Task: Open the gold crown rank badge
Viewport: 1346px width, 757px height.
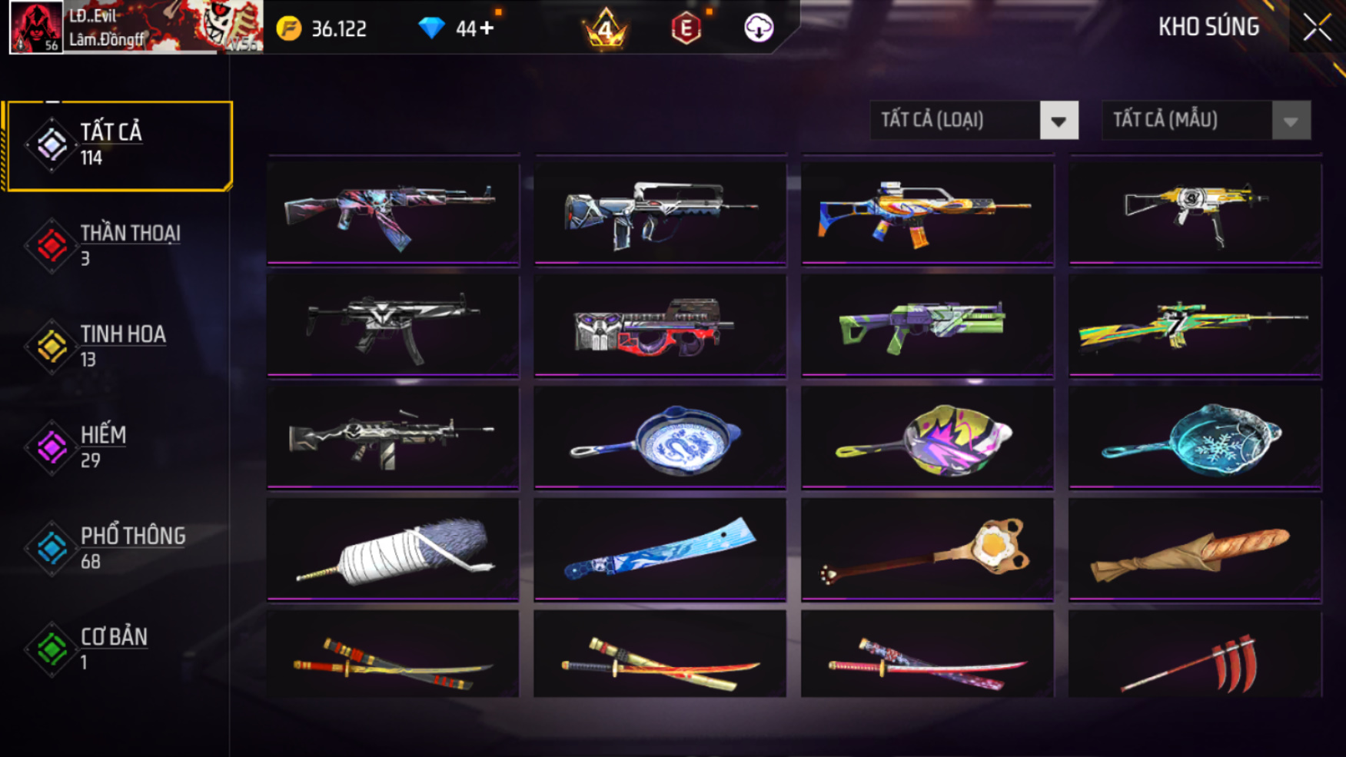Action: coord(606,28)
